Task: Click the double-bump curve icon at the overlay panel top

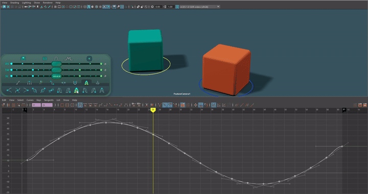Action: pyautogui.click(x=68, y=59)
